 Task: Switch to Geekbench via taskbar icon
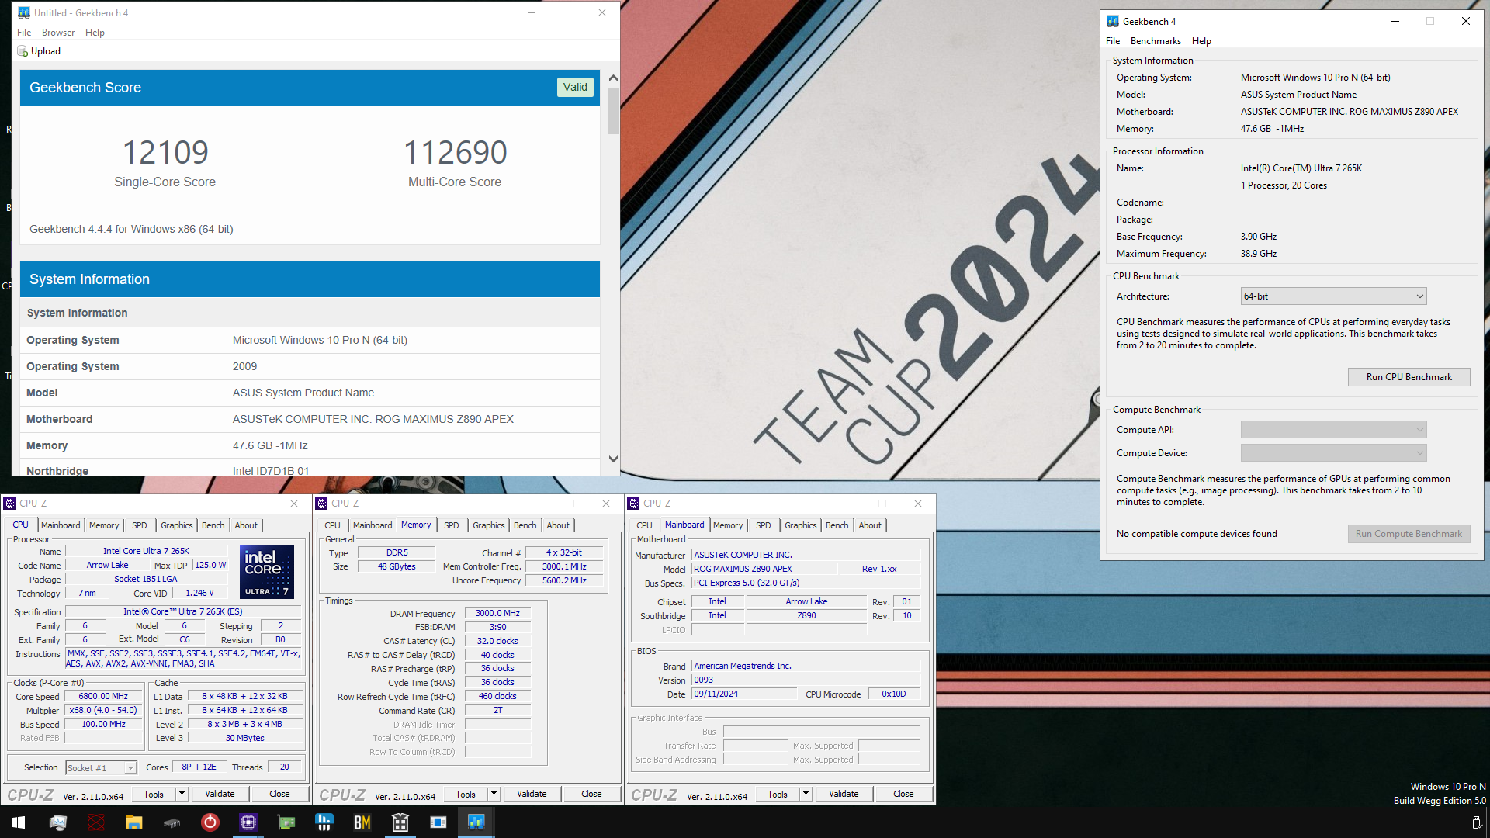tap(476, 822)
